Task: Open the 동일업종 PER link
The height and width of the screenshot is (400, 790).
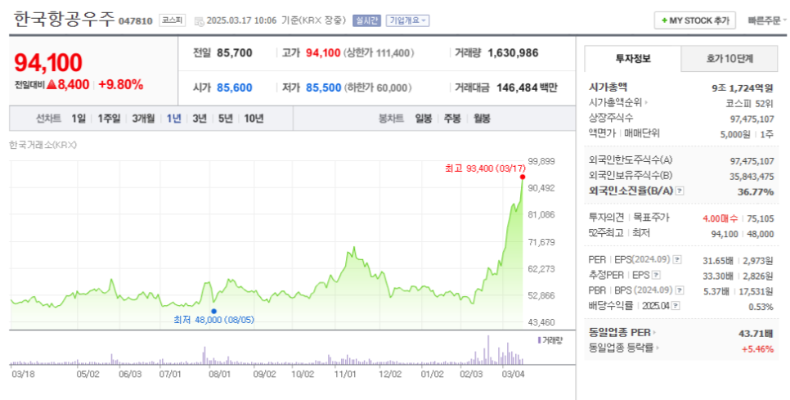Action: tap(622, 333)
